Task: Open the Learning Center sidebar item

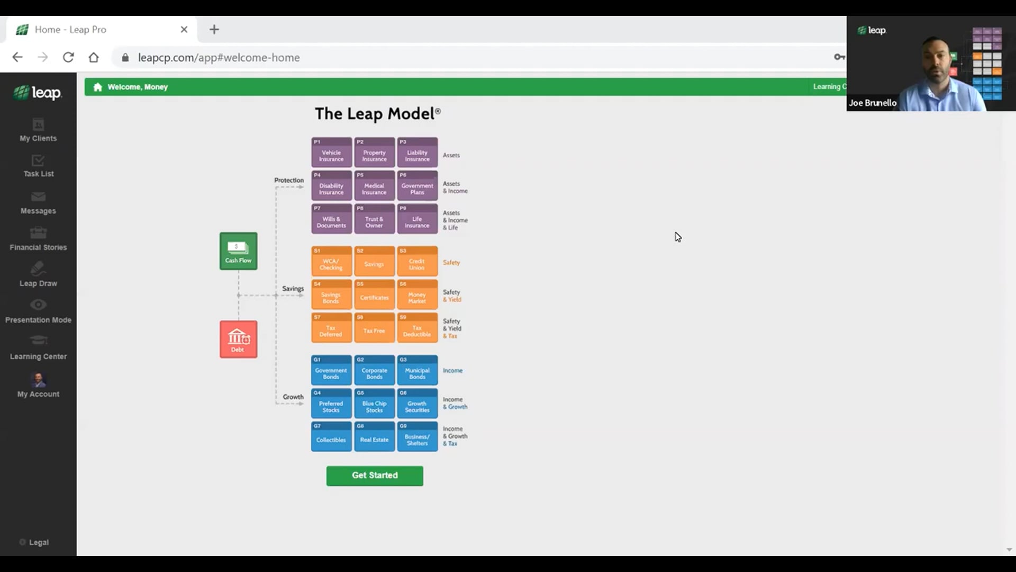Action: (x=38, y=348)
